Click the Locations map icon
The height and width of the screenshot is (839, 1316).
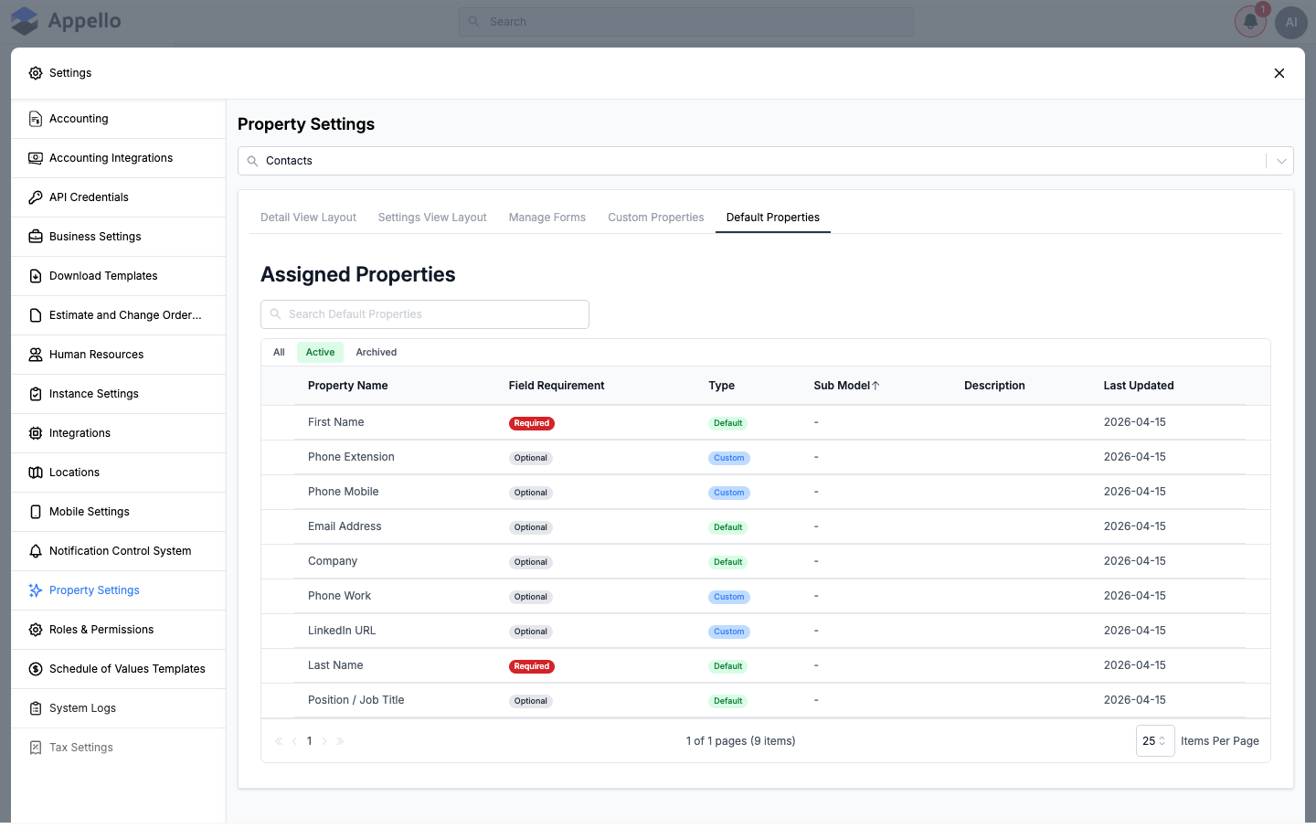click(36, 473)
